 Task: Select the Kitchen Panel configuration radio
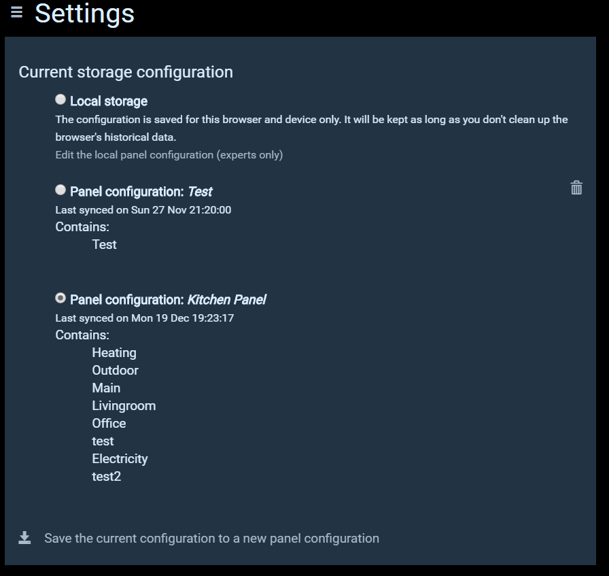tap(60, 299)
